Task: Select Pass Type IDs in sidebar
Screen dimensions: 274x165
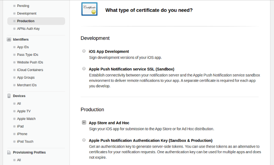Action: pos(28,55)
